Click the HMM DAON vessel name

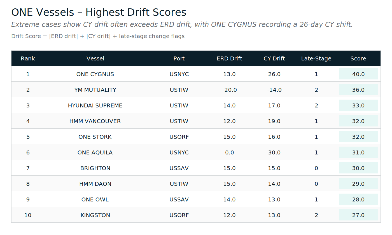click(95, 184)
